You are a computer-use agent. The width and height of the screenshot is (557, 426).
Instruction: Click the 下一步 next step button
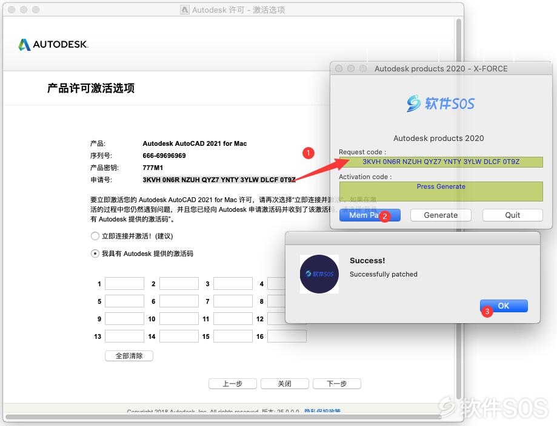click(337, 384)
